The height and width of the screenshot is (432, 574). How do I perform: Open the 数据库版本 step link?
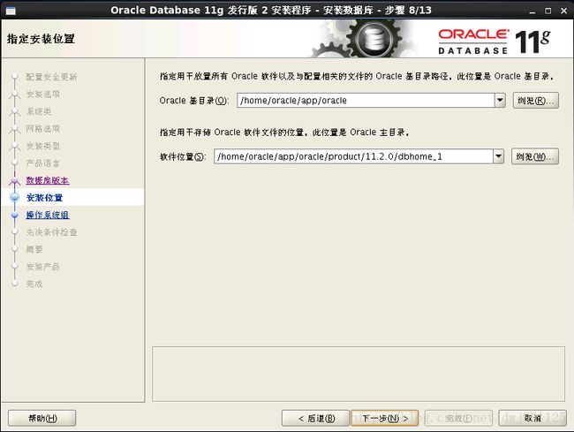coord(47,180)
